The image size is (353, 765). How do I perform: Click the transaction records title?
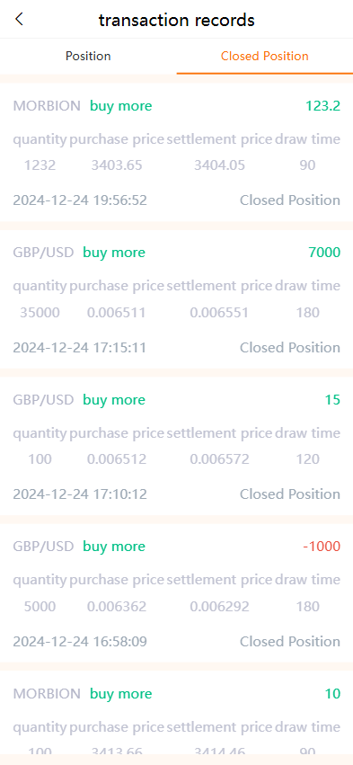(x=176, y=20)
